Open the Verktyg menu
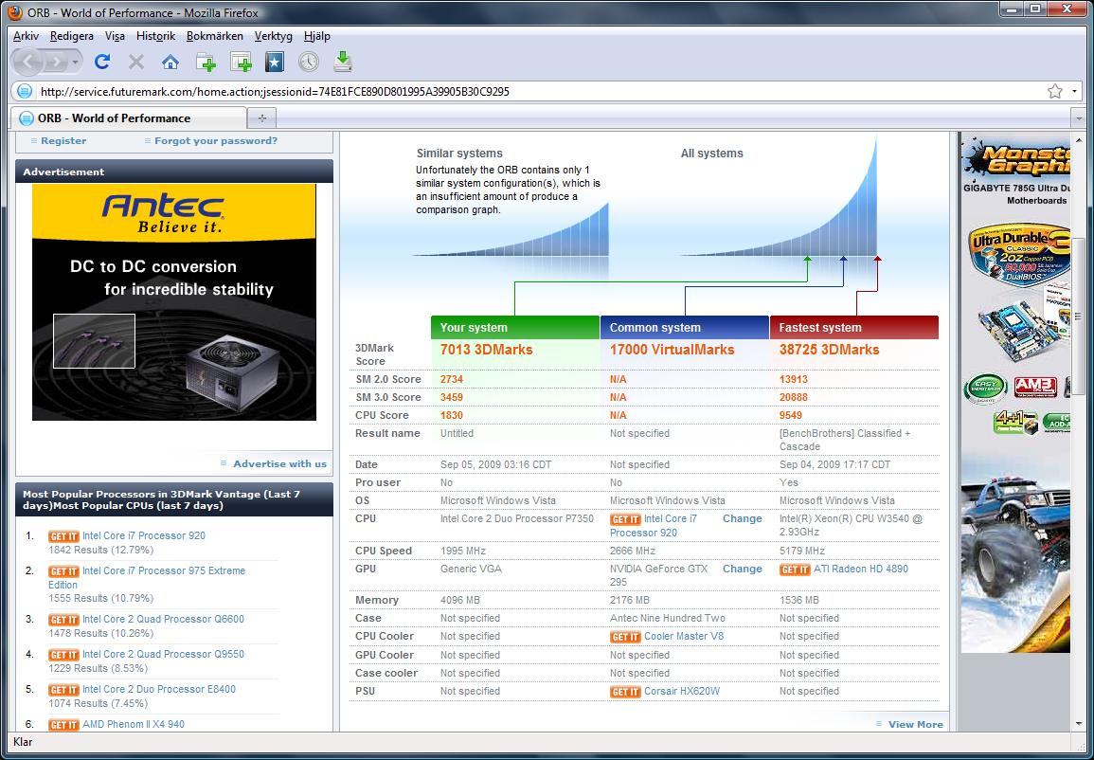Screen dimensions: 1094x760 274,36
